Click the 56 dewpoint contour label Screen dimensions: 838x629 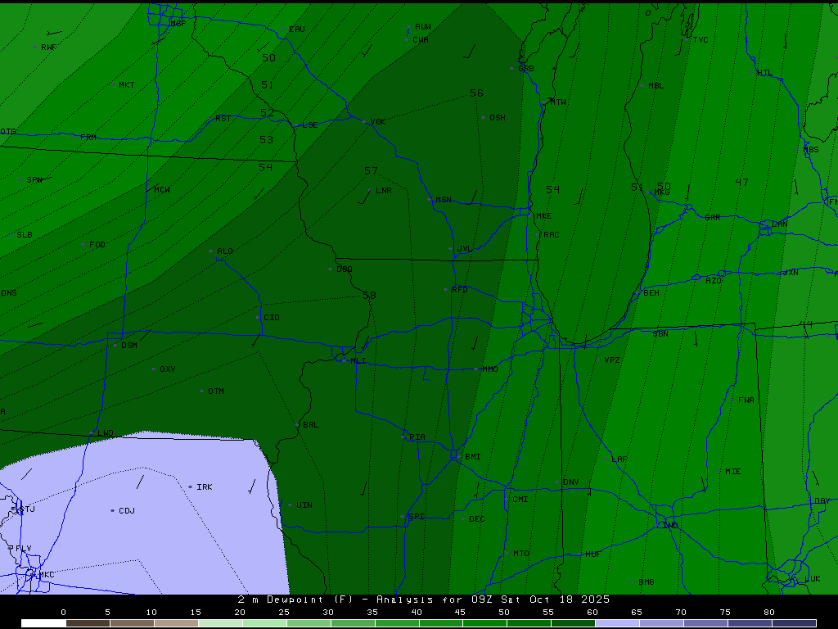tap(476, 93)
